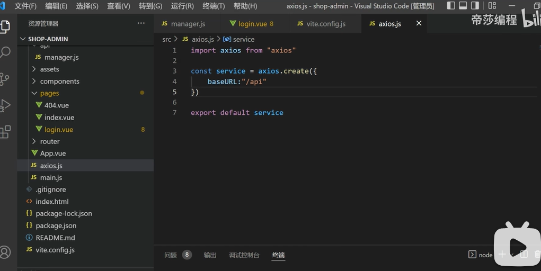Close the axios.js editor tab

coord(419,23)
